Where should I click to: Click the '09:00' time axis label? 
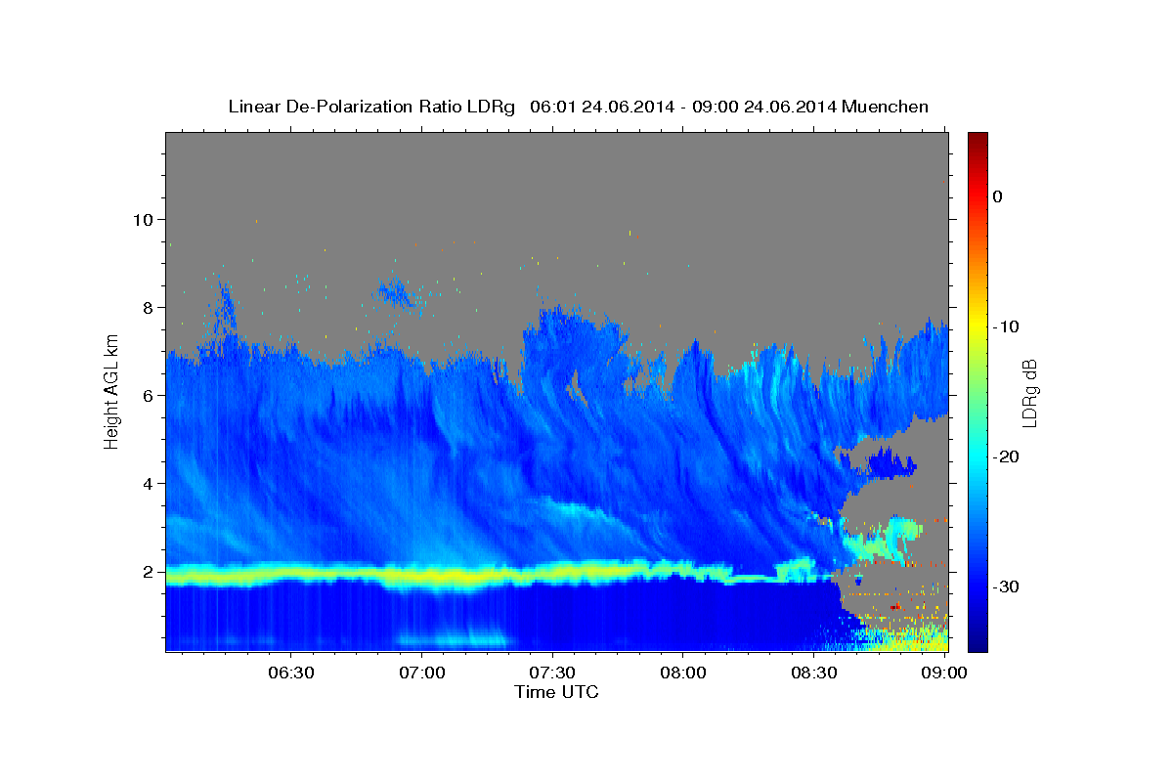pyautogui.click(x=944, y=673)
